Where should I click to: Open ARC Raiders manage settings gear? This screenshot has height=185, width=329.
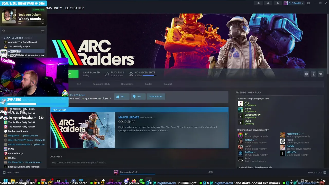pos(306,74)
